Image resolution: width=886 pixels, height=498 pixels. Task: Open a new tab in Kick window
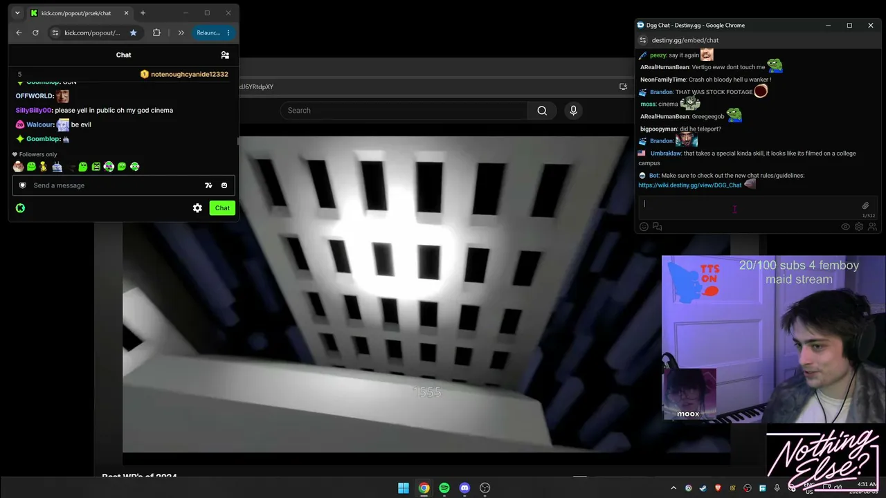(x=143, y=13)
